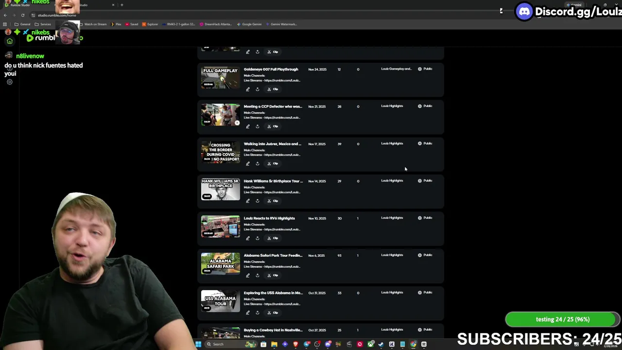The width and height of the screenshot is (622, 350).
Task: Open the DreamHack Atlanta bookmark
Action: point(215,24)
